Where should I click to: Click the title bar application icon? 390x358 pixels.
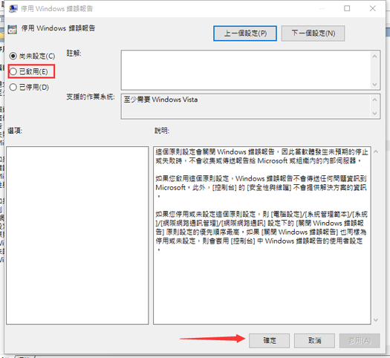tap(13, 9)
